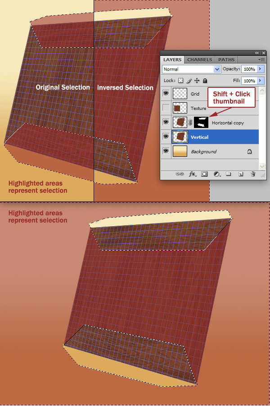Screen dimensions: 270x406
Task: Lock all padlock icon
Action: tap(205, 81)
